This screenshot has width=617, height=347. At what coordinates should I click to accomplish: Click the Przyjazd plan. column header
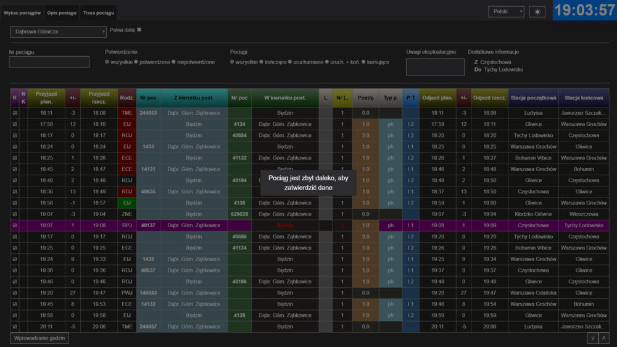pos(46,98)
